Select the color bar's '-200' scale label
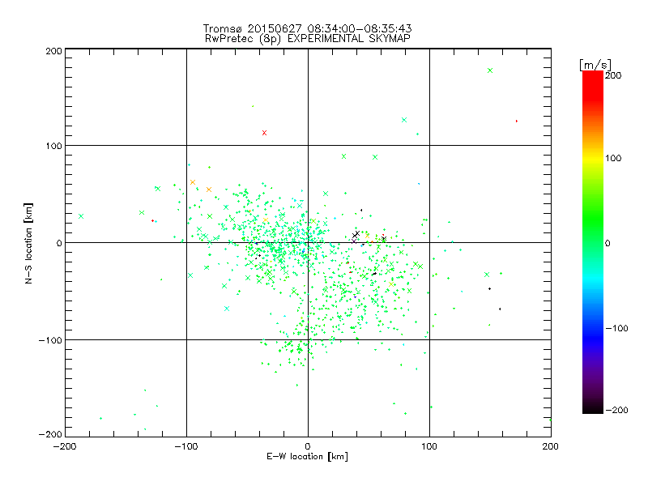This screenshot has height=486, width=648. [616, 410]
